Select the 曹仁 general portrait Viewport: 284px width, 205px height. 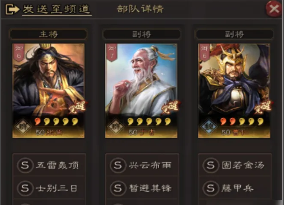point(234,91)
